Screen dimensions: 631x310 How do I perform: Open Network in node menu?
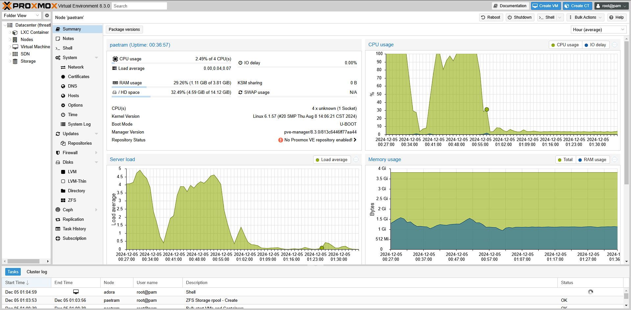[78, 67]
